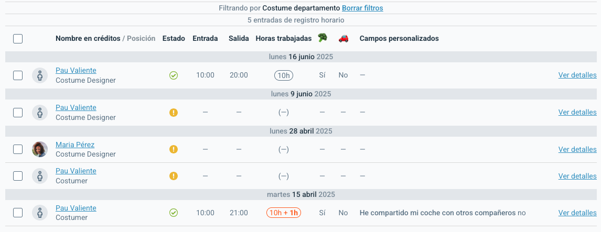This screenshot has width=601, height=232.
Task: Select the 9 junio Pau Valiente entry checkbox
Action: 18,113
